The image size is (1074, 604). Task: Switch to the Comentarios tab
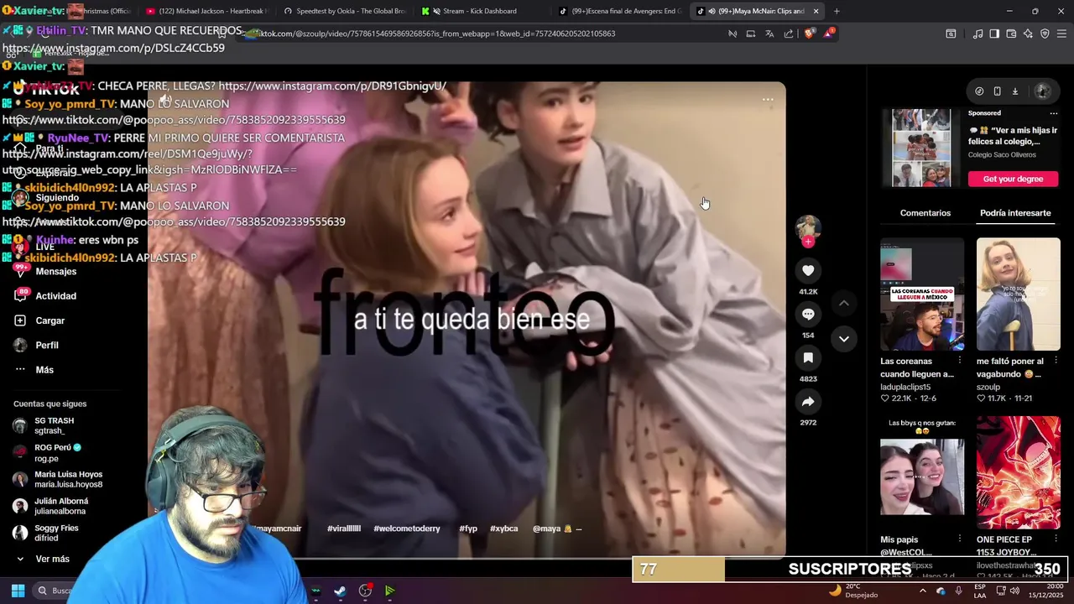(x=925, y=213)
